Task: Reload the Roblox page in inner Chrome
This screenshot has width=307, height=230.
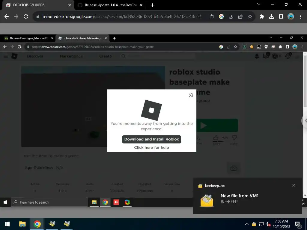Action: click(19, 47)
